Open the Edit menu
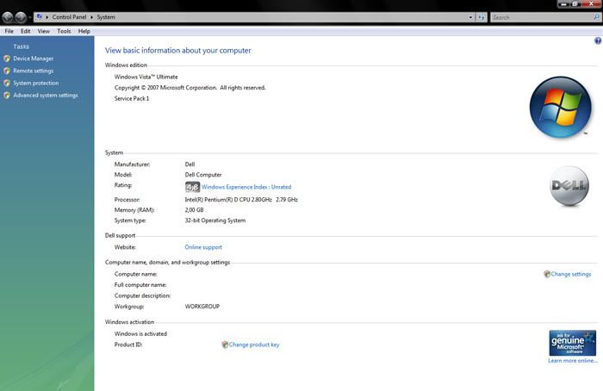The width and height of the screenshot is (603, 391). [x=25, y=31]
